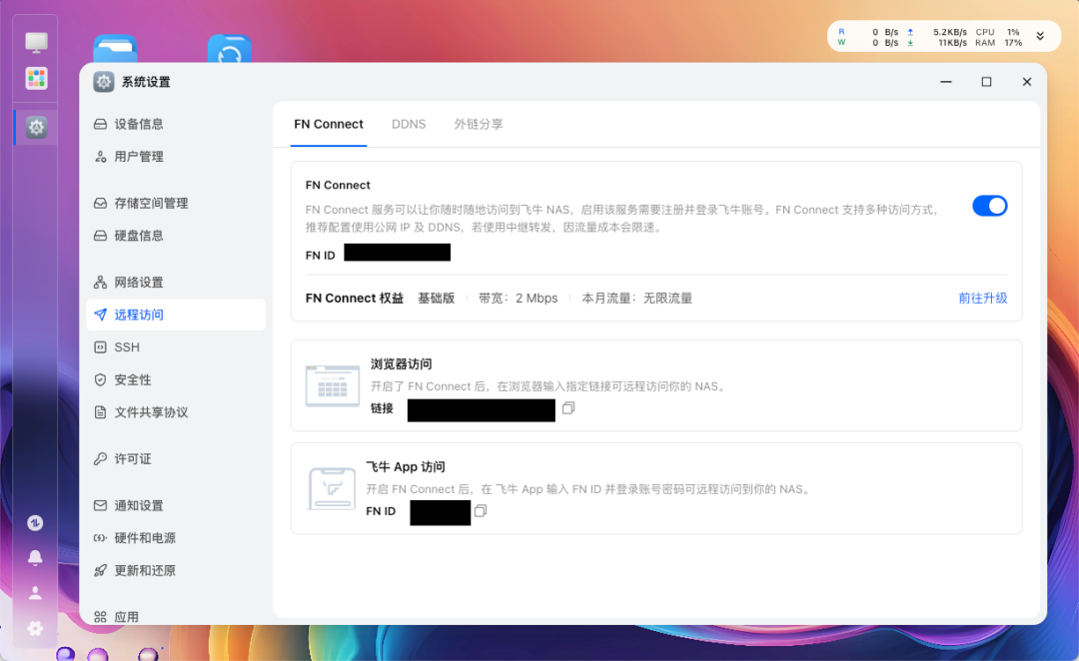Select 硬件和电源 settings
1079x661 pixels.
[176, 538]
